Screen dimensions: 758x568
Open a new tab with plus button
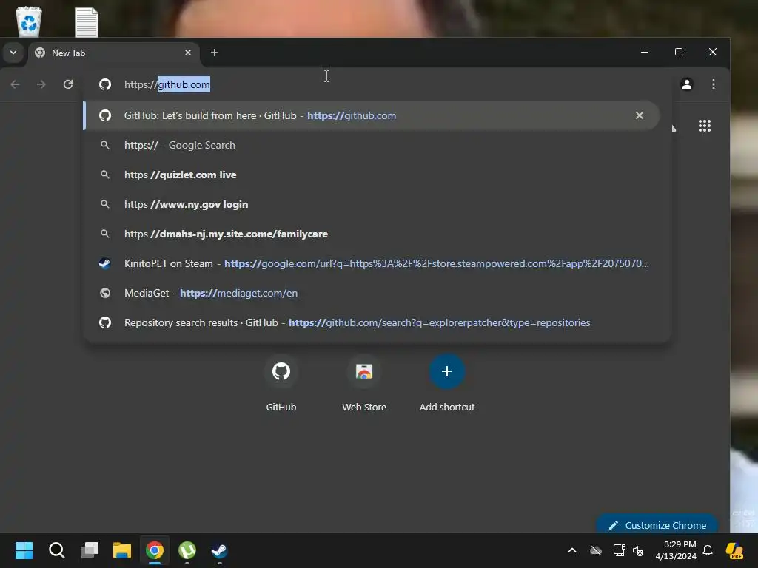215,53
